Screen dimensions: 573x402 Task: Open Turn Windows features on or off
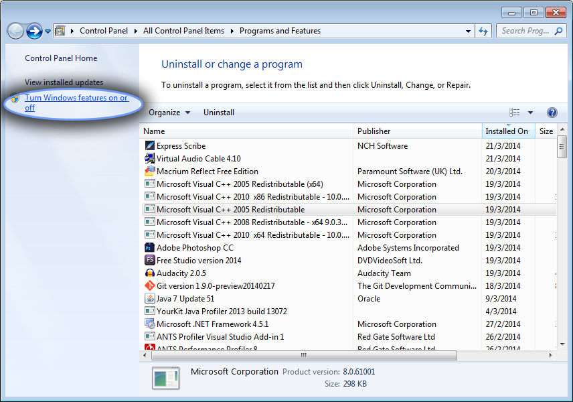pos(76,103)
